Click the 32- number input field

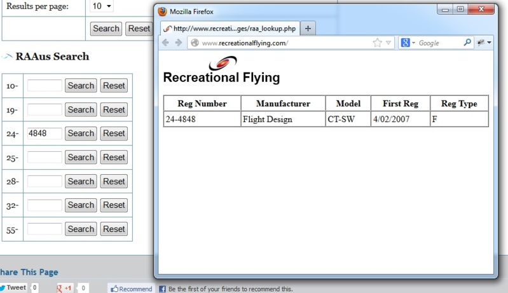45,205
